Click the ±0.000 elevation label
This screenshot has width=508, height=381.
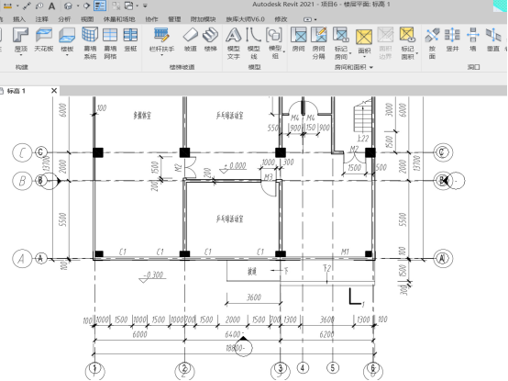pyautogui.click(x=236, y=166)
